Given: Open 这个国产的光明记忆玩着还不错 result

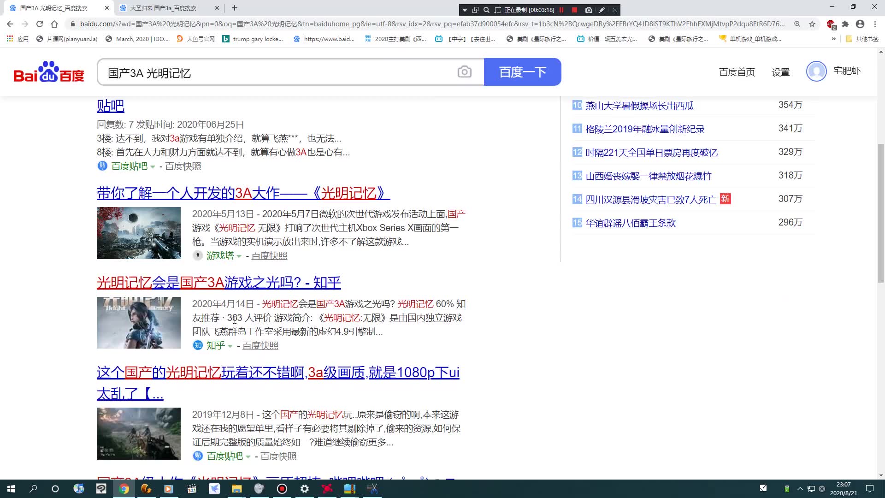Looking at the screenshot, I should pyautogui.click(x=278, y=383).
